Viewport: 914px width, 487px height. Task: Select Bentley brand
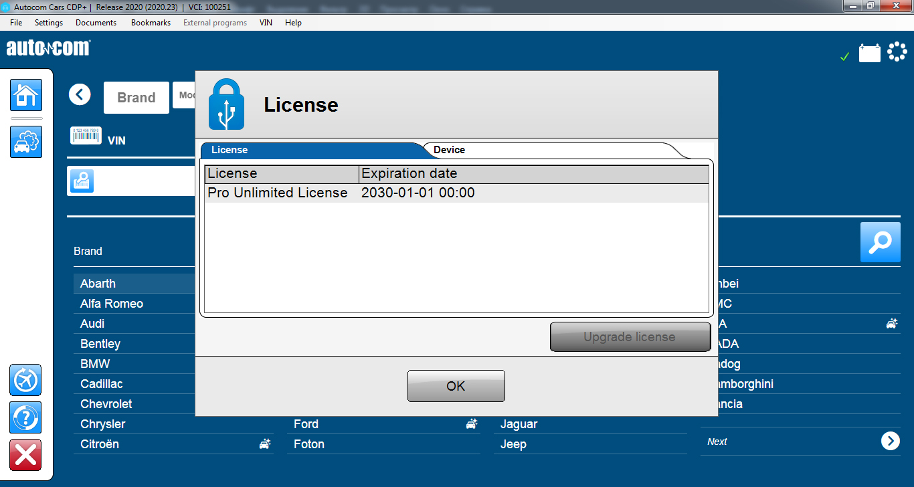pyautogui.click(x=100, y=344)
